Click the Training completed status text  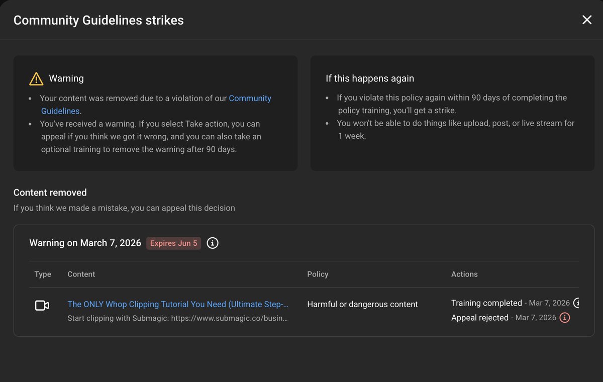pyautogui.click(x=486, y=303)
